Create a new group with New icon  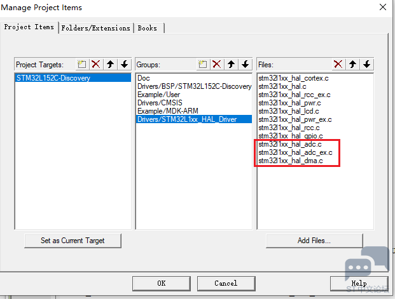tap(203, 64)
